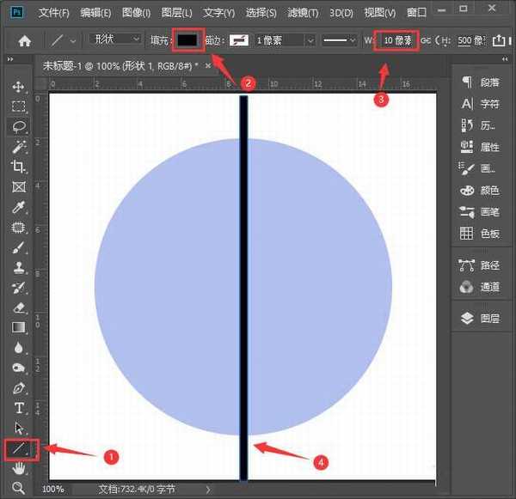Viewport: 516px width, 499px height.
Task: Open the 滤镜(T) menu
Action: (302, 13)
